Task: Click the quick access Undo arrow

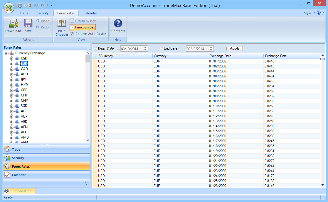Action: click(36, 5)
